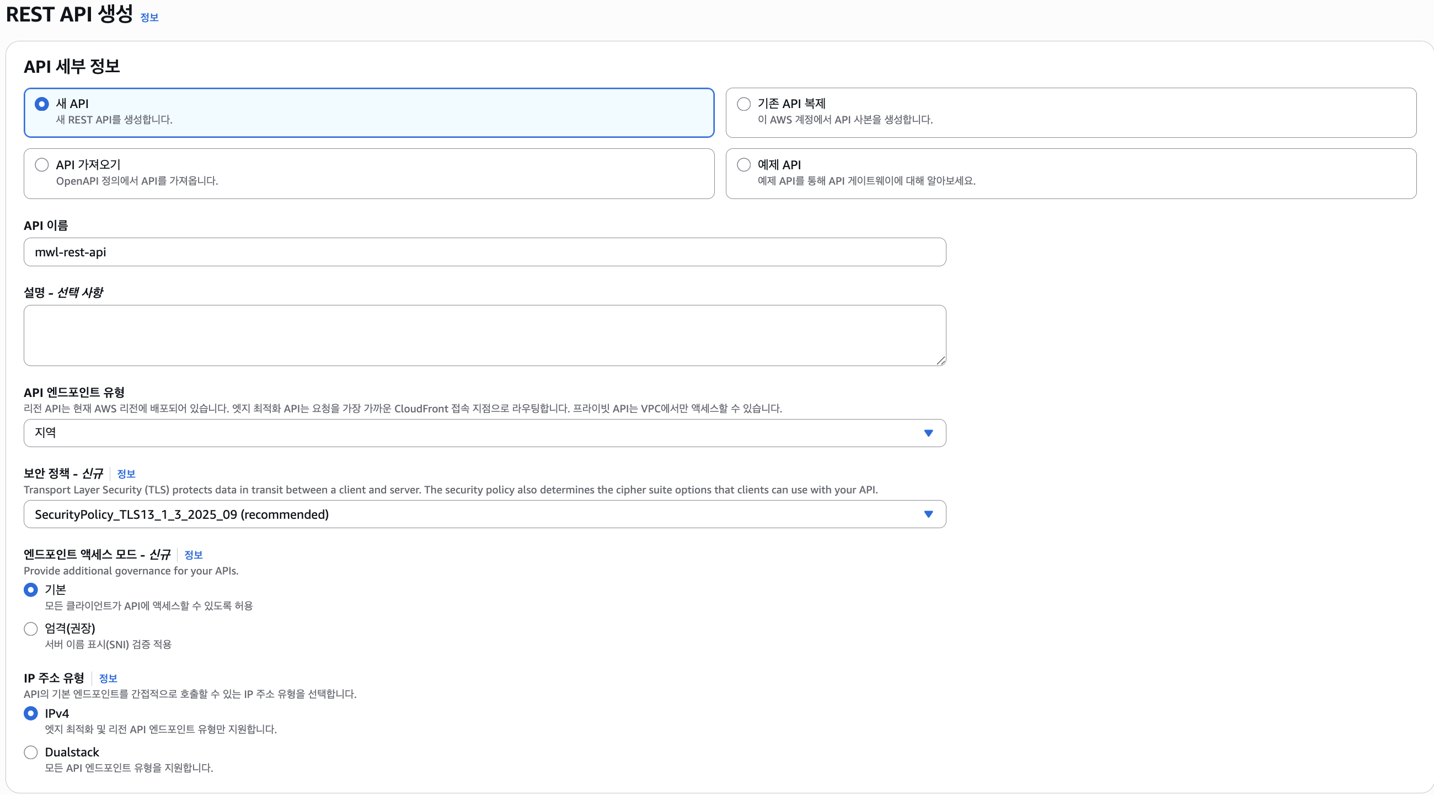The image size is (1434, 795).
Task: Select 엄격(권장) endpoint access mode
Action: coord(31,629)
